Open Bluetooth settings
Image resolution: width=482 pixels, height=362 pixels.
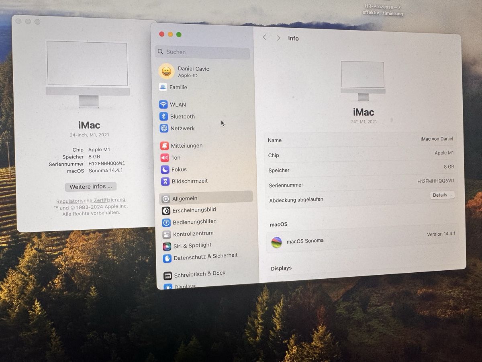pyautogui.click(x=182, y=116)
